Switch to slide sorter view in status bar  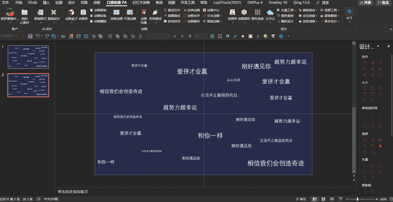pyautogui.click(x=323, y=199)
